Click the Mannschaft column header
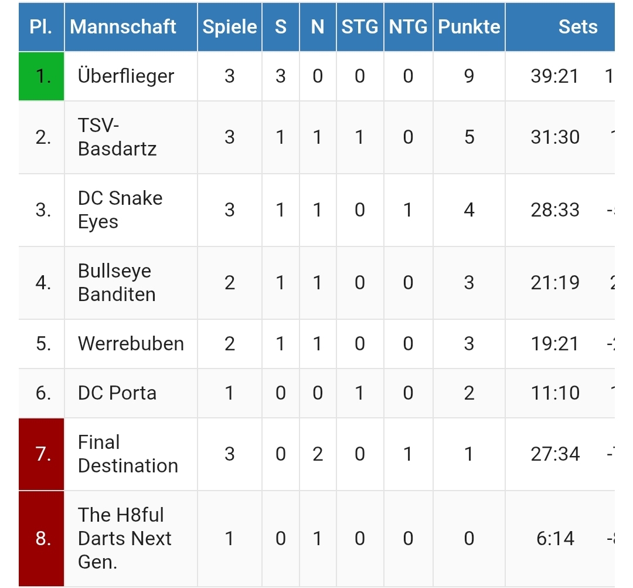This screenshot has height=588, width=633. click(123, 27)
